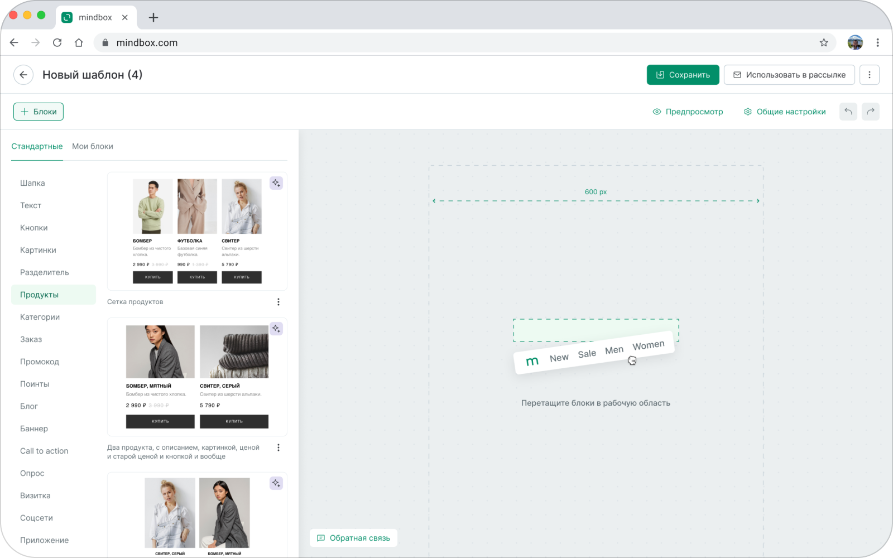Click the Перетащите блоки в рабочую область hint
This screenshot has height=558, width=893.
596,403
